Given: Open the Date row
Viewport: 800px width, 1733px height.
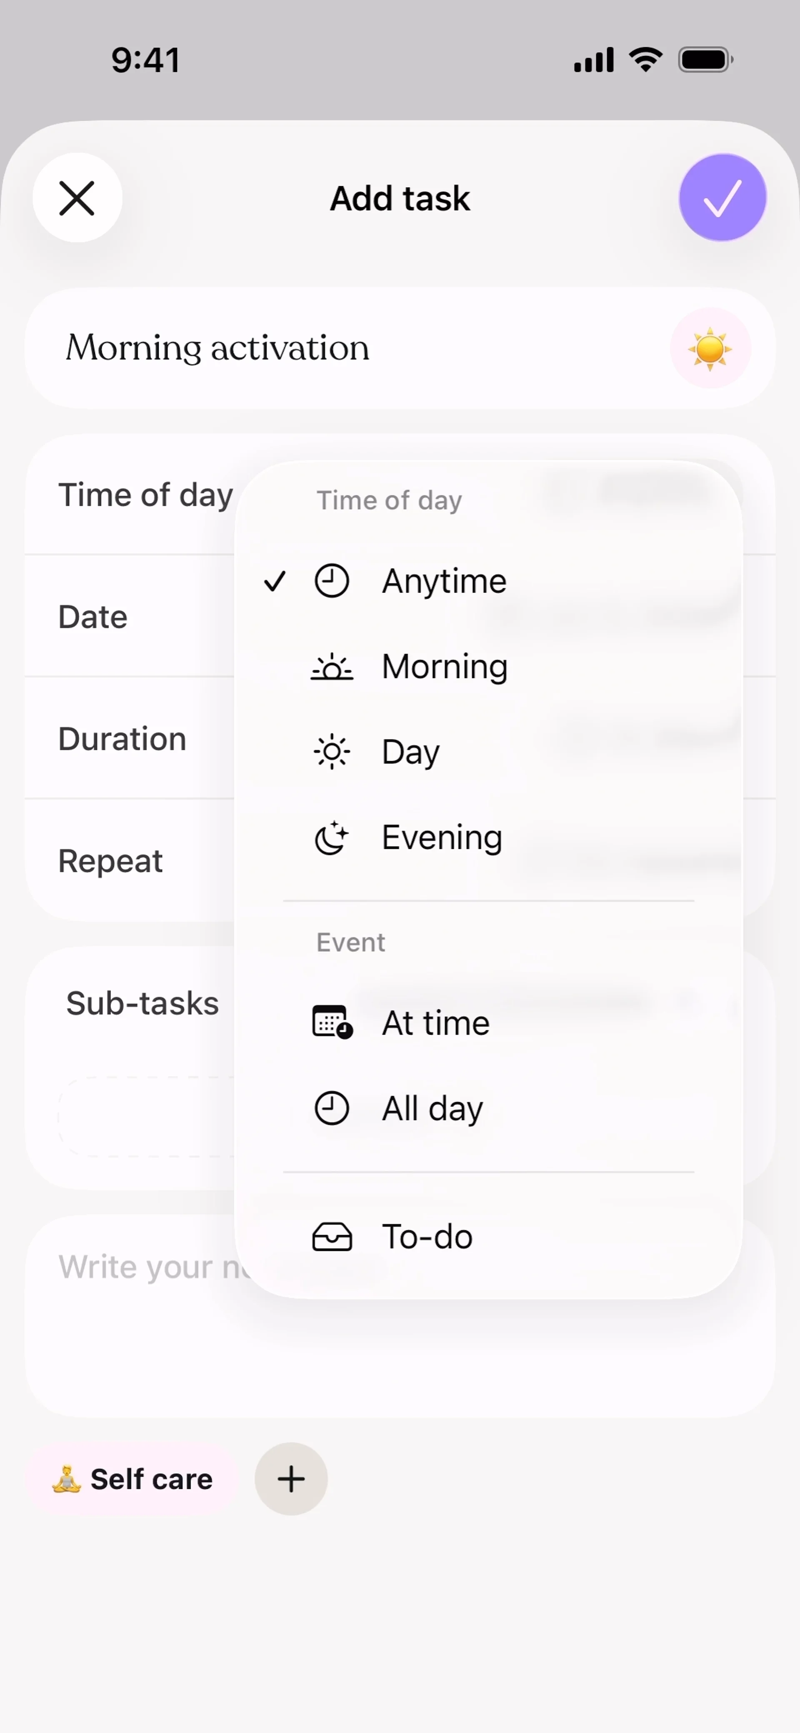Looking at the screenshot, I should [x=93, y=617].
